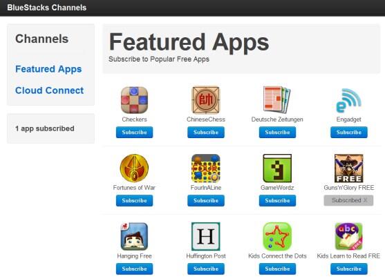Open the Engadget app icon
The image size is (385, 279).
click(348, 100)
